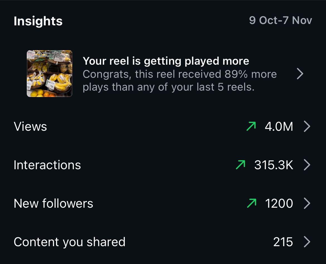Image resolution: width=326 pixels, height=264 pixels.
Task: Click the 315.3K interactions value
Action: 273,165
